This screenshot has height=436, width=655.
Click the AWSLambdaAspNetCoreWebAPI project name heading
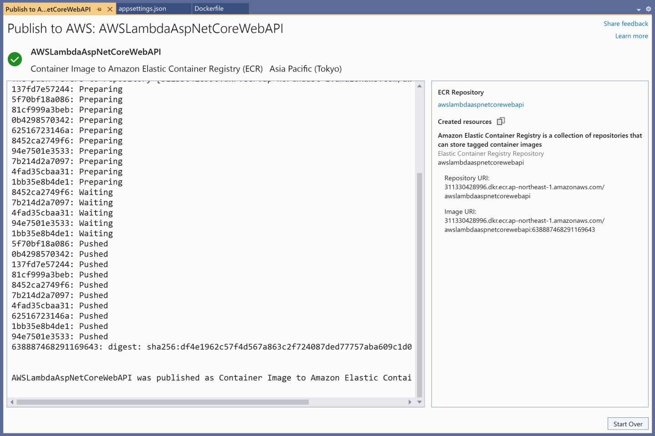(96, 52)
